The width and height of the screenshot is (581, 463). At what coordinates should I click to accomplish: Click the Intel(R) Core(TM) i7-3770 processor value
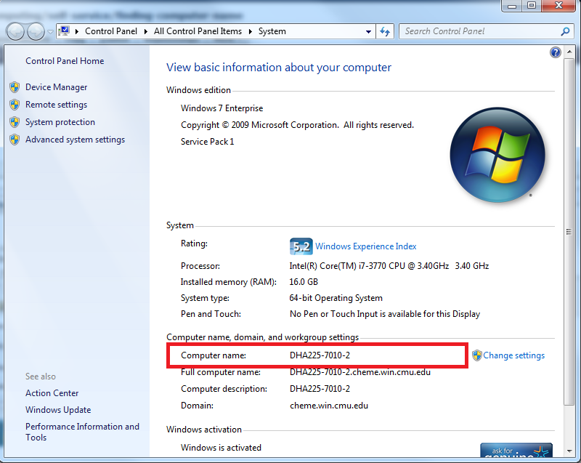tap(389, 266)
